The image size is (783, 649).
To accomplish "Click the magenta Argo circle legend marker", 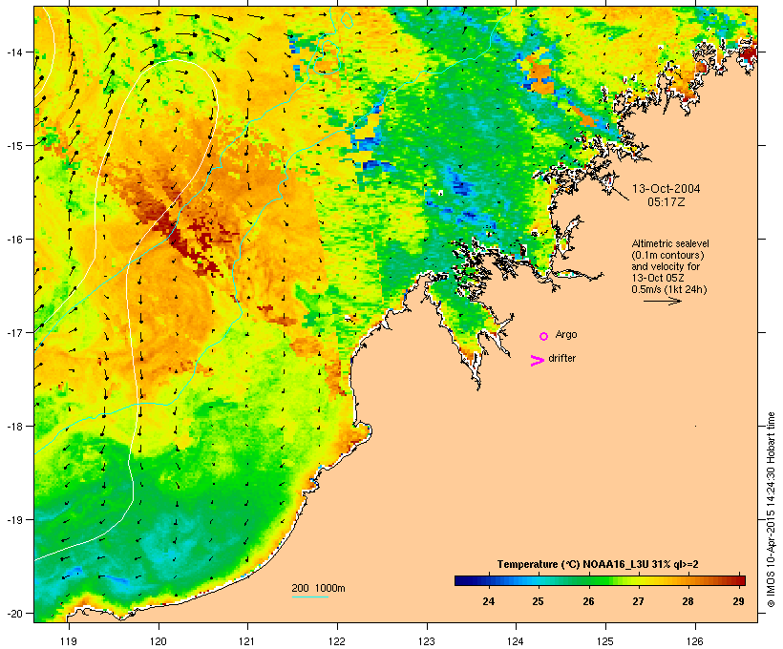I will pyautogui.click(x=544, y=336).
